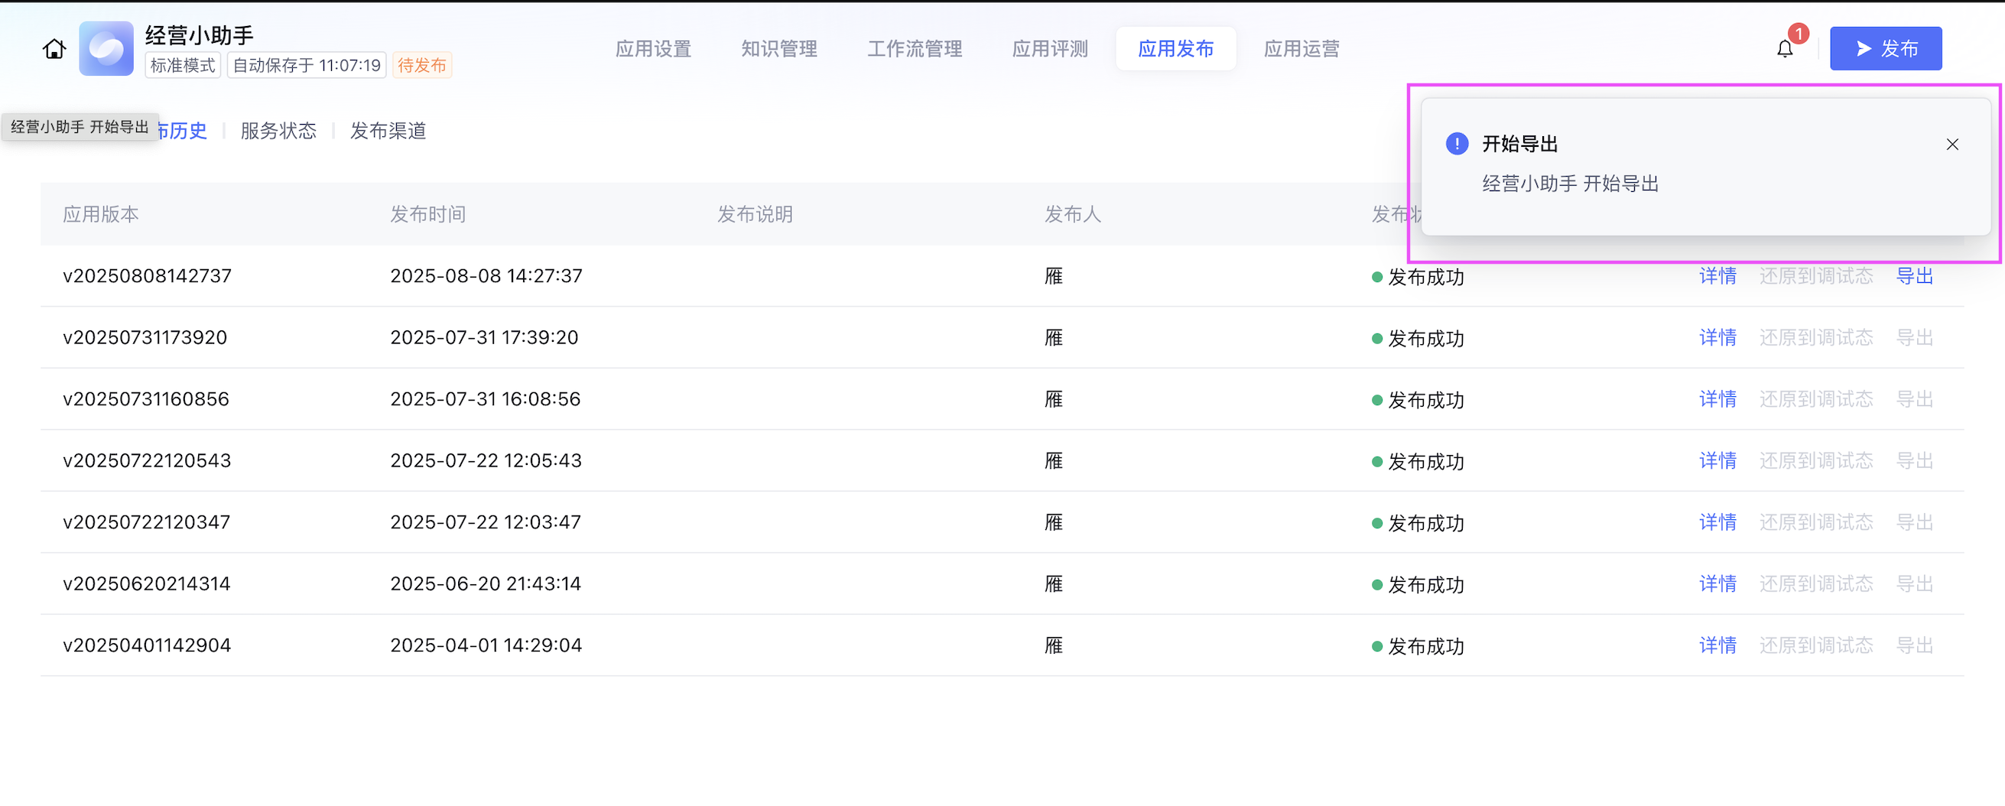
Task: Go to 应用运营 tab
Action: pyautogui.click(x=1301, y=49)
